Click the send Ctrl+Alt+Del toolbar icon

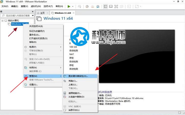80,6
